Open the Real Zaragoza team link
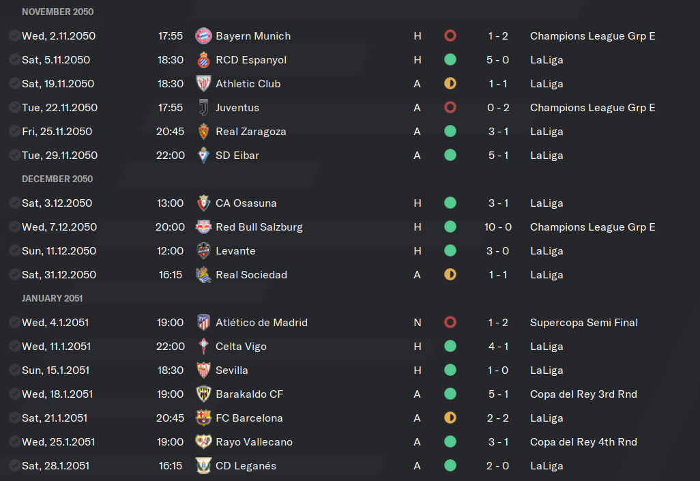Screen dimensions: 700x481 (x=250, y=132)
